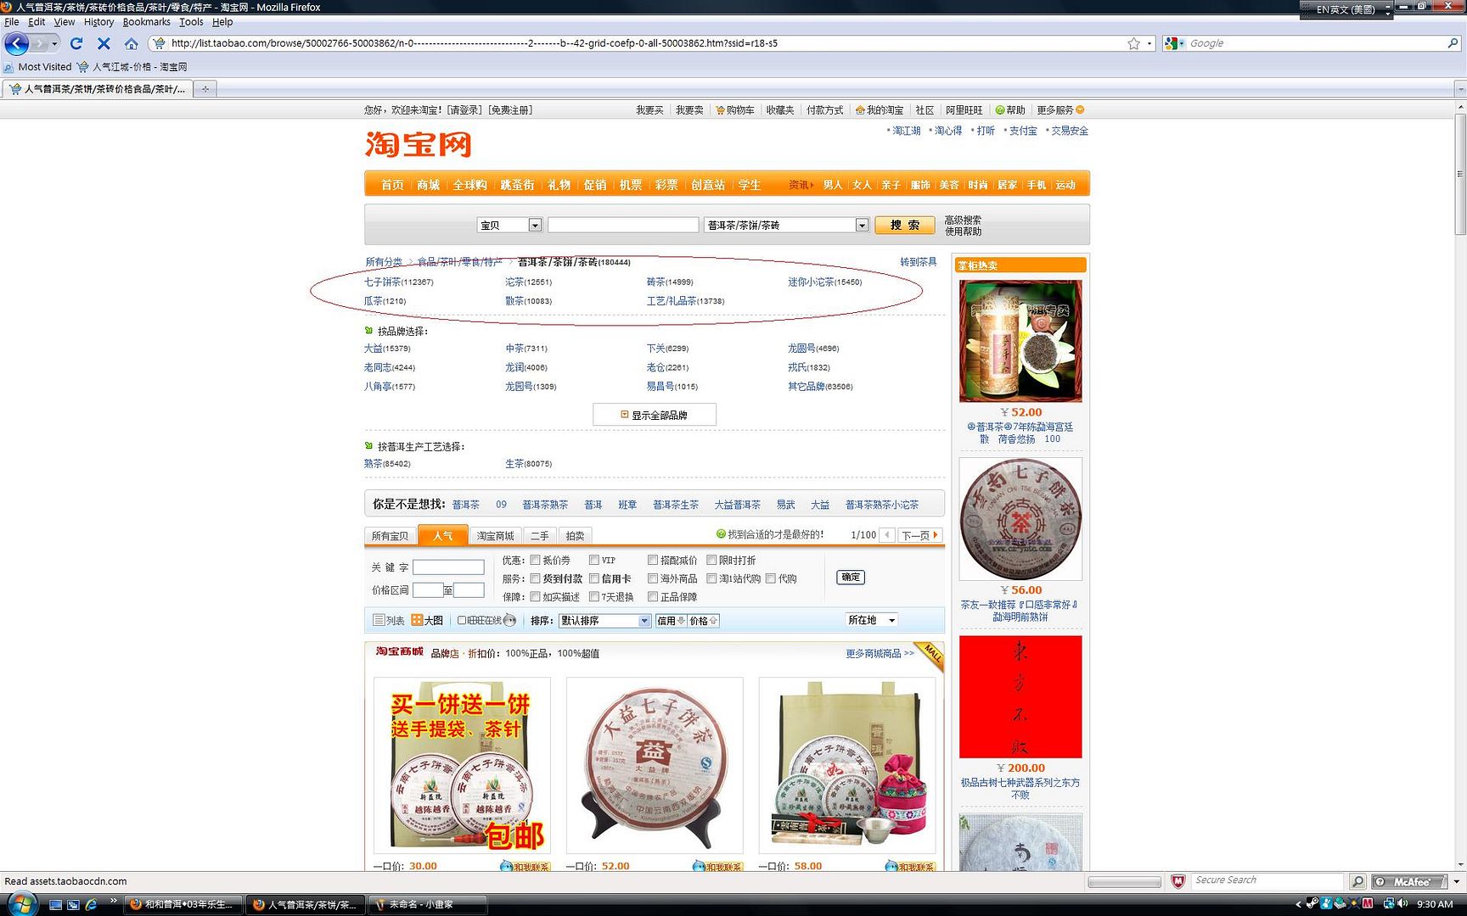The width and height of the screenshot is (1467, 916).
Task: Click the 关键字 keyword input field
Action: click(x=448, y=567)
